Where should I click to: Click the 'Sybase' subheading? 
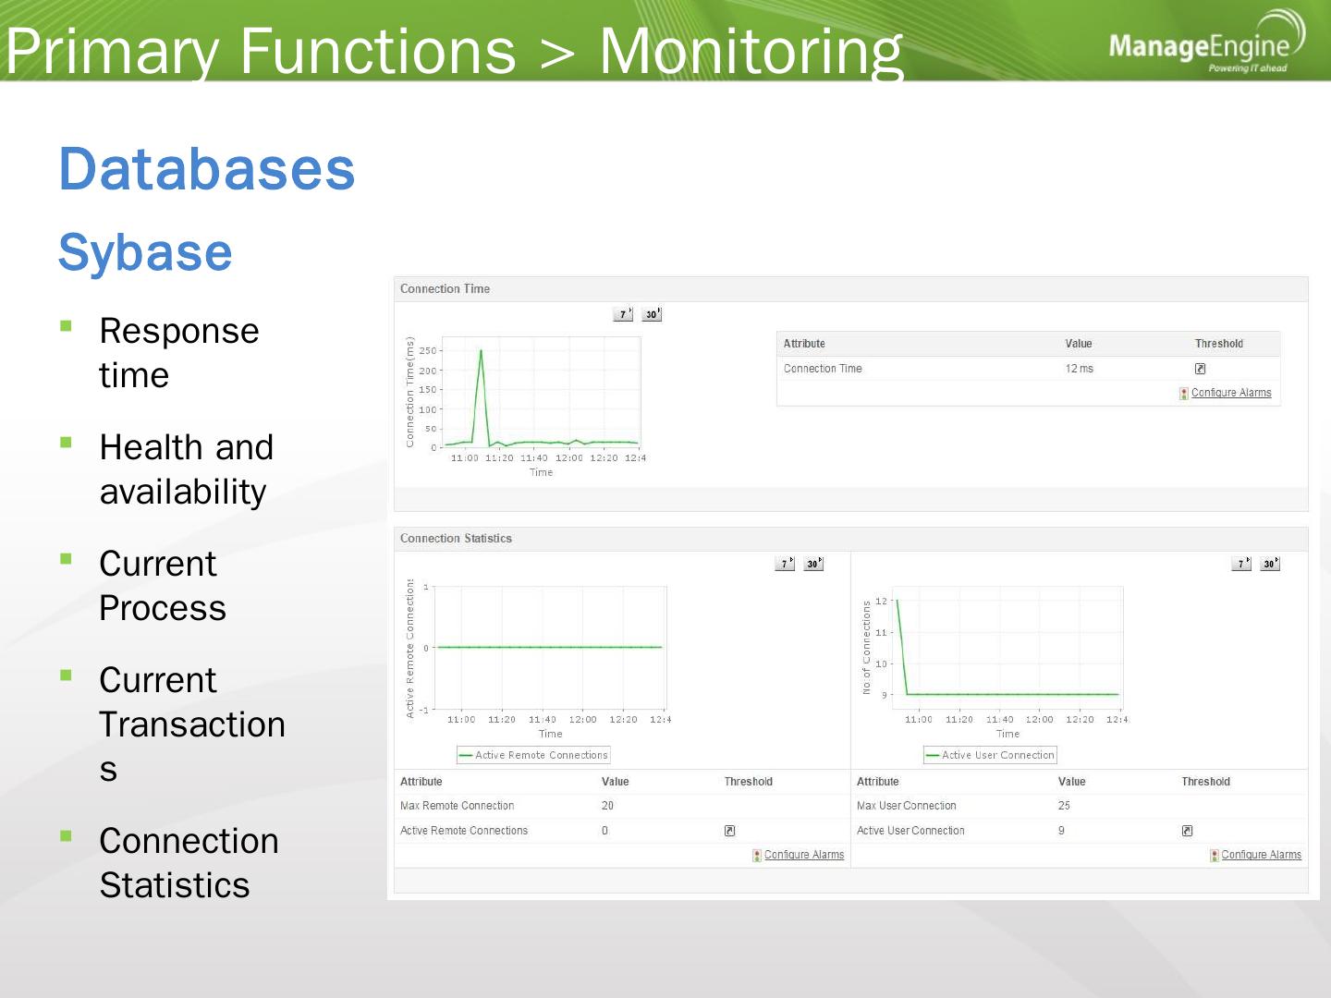click(x=145, y=252)
